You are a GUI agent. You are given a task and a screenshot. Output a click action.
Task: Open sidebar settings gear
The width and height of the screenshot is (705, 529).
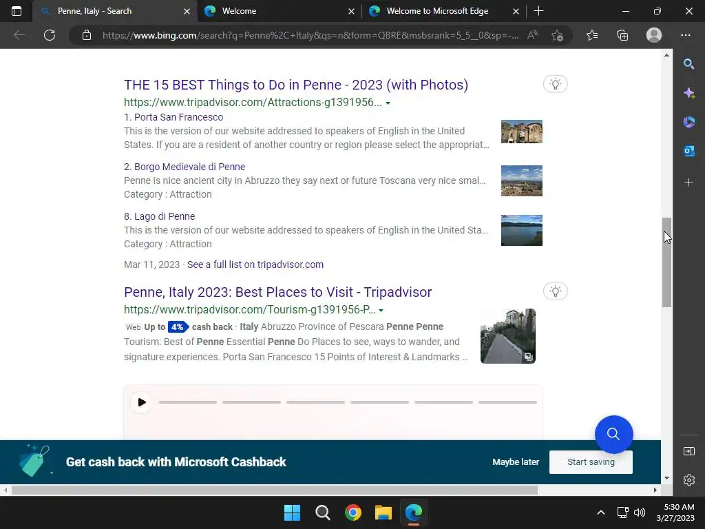point(688,480)
